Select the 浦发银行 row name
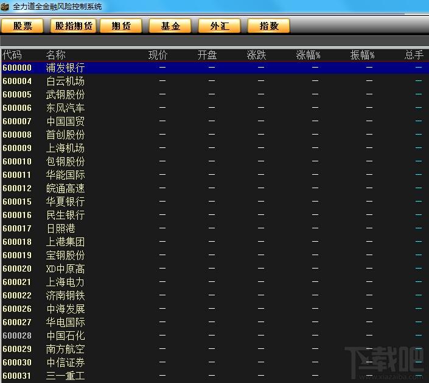 [65, 68]
